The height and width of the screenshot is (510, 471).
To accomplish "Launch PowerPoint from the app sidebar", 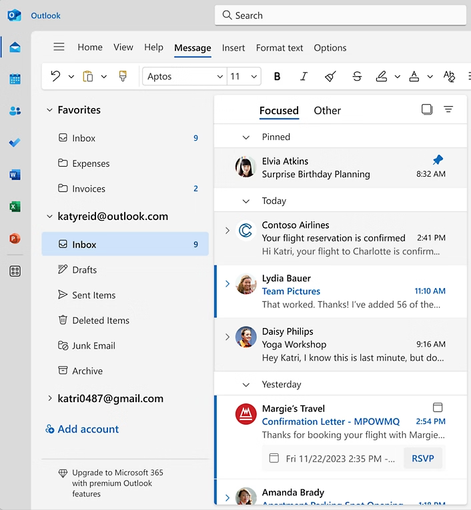I will tap(15, 239).
